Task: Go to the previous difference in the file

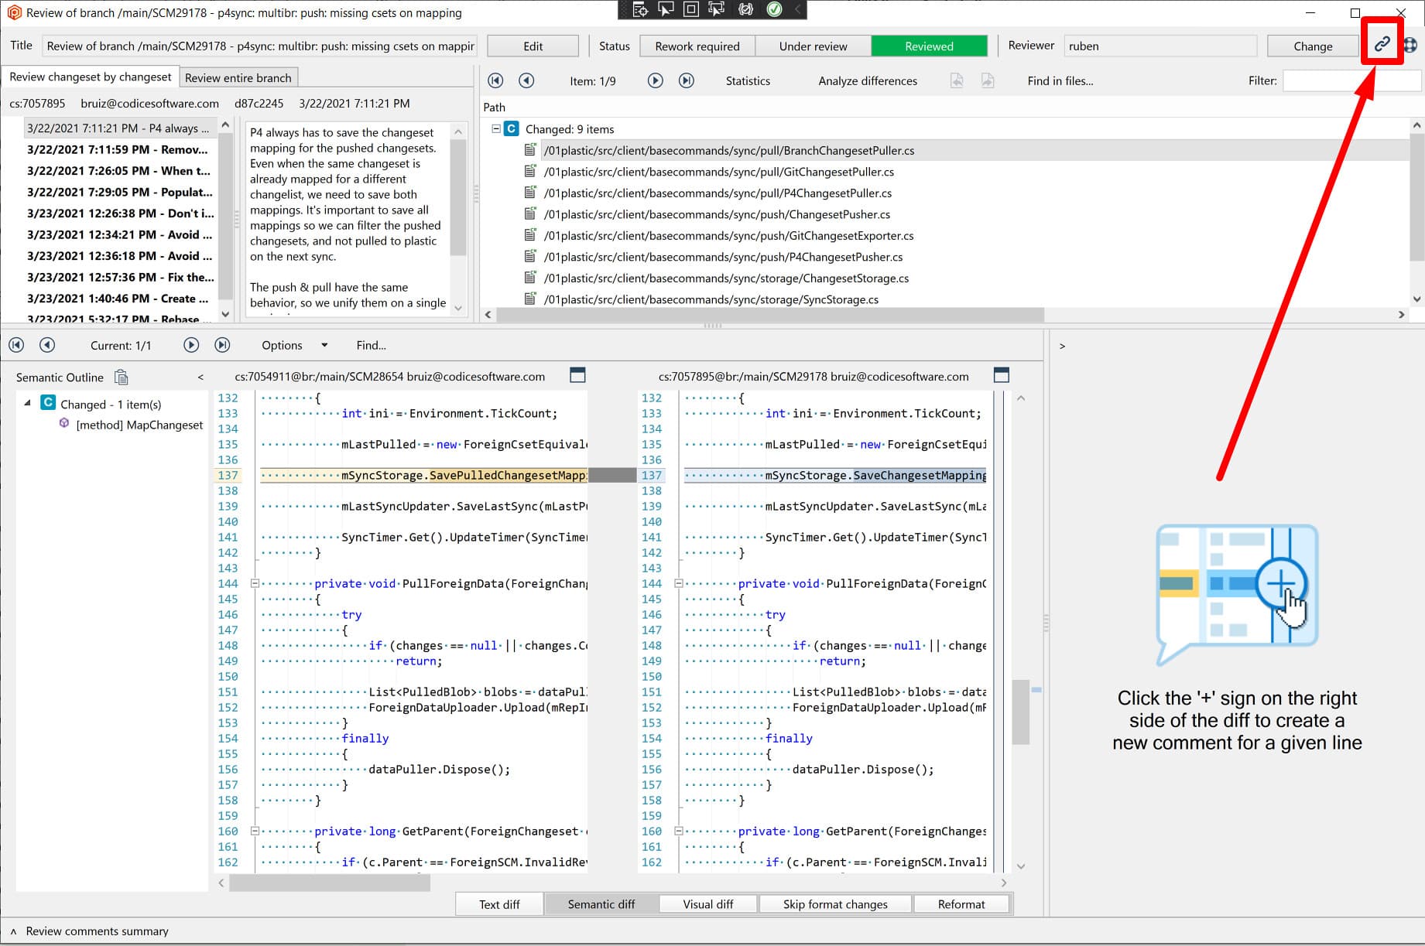Action: pyautogui.click(x=47, y=345)
